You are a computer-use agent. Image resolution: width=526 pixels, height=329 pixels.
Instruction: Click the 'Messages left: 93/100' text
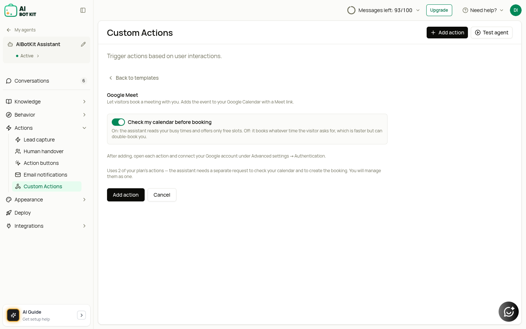coord(385,10)
